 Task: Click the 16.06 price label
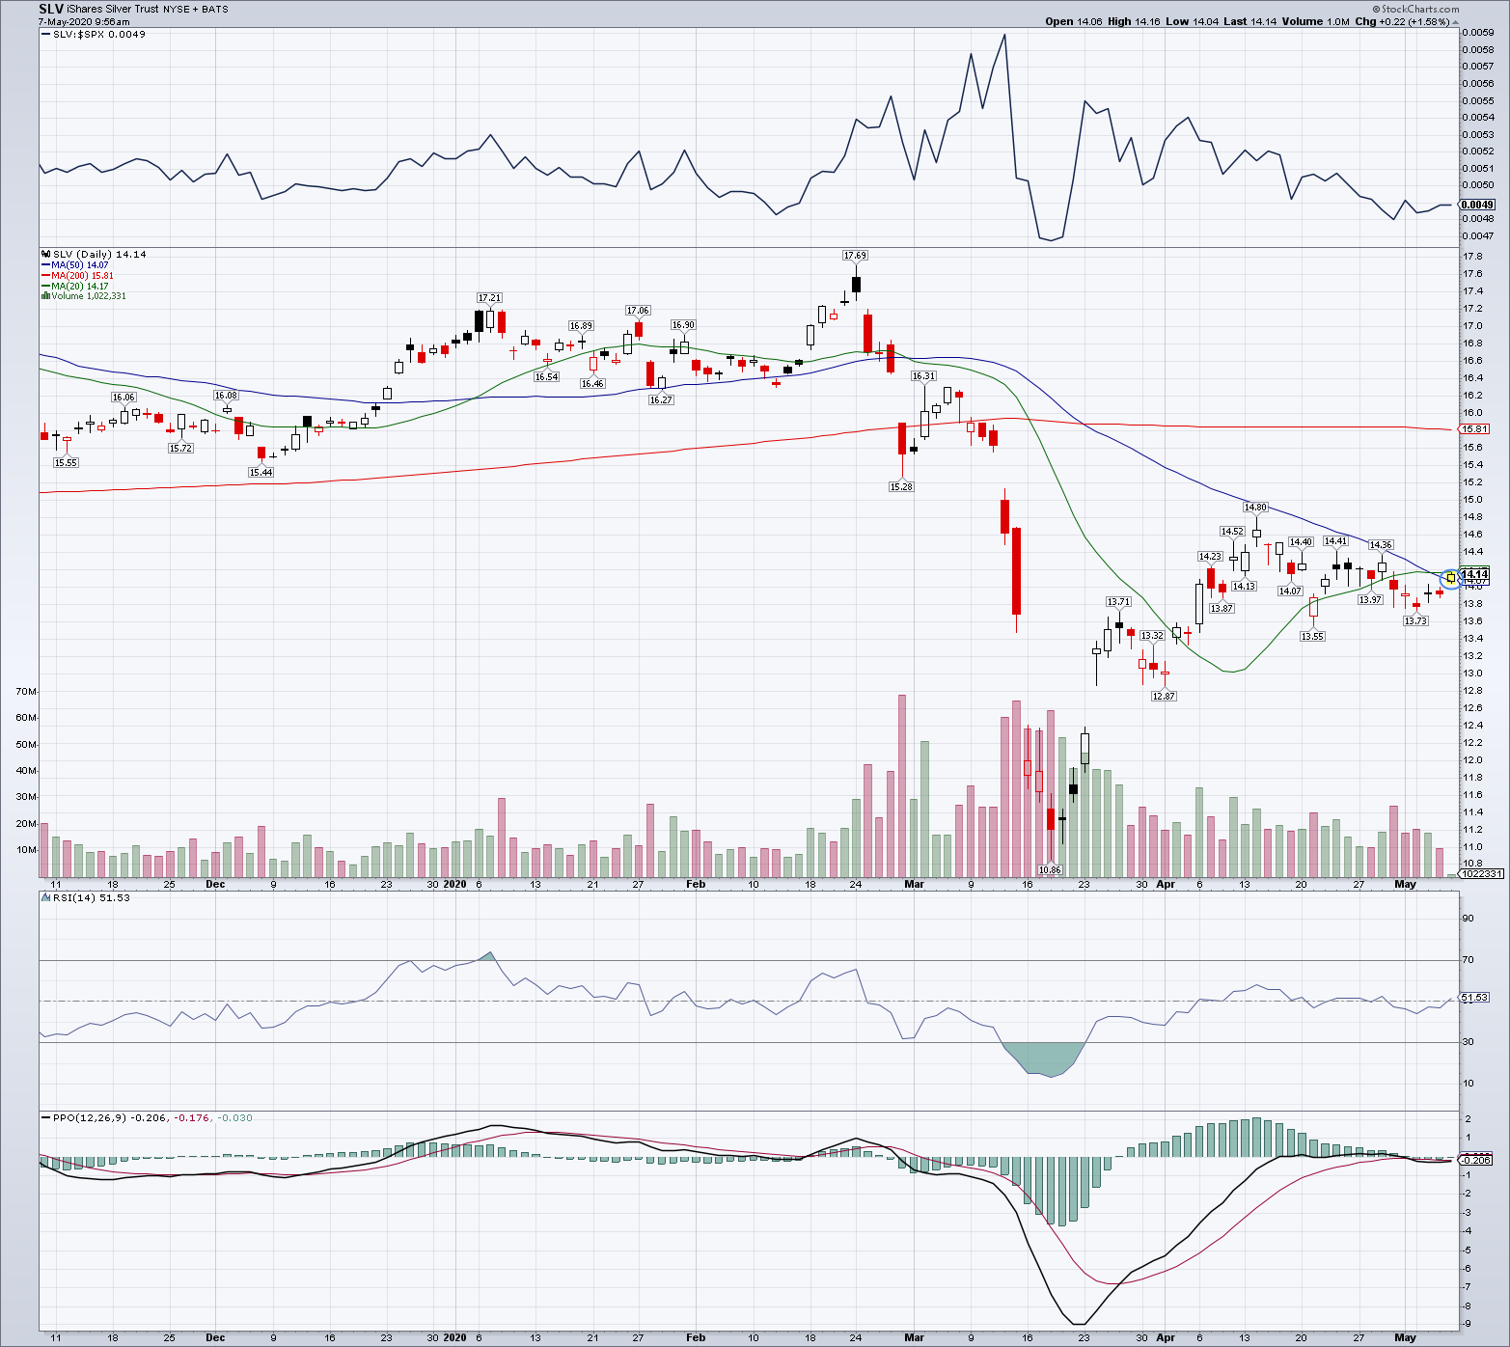click(x=124, y=398)
